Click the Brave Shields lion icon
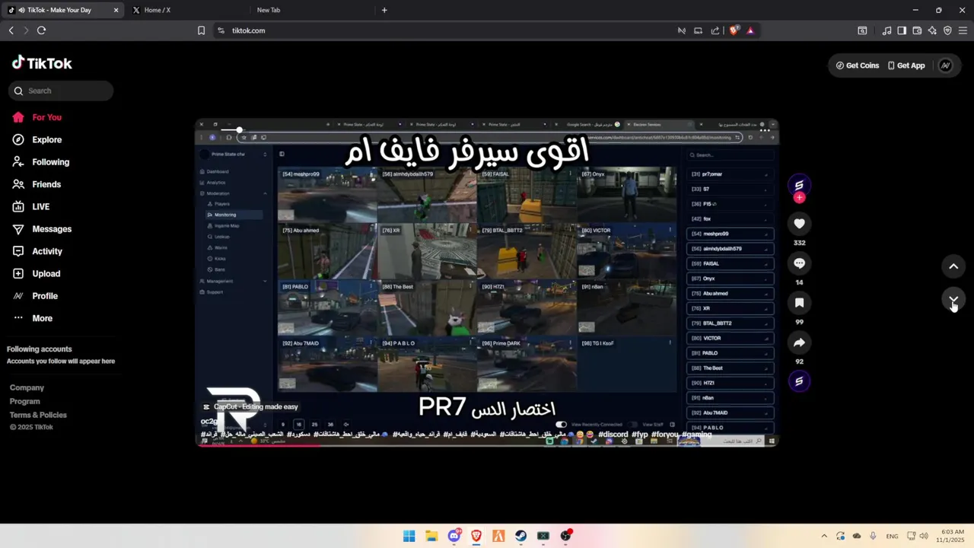The height and width of the screenshot is (548, 974). (x=734, y=30)
